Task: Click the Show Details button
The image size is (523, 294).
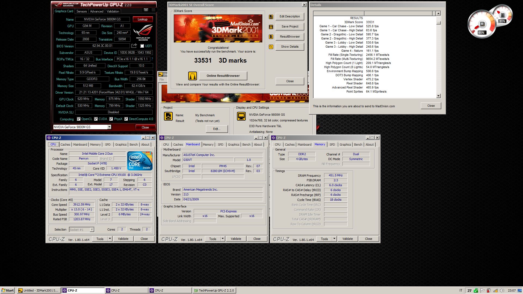Action: 290,47
